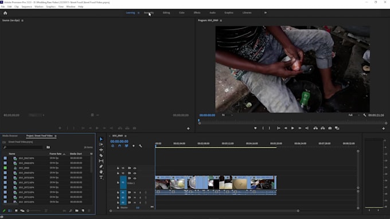Solo audio track A2
This screenshot has width=390, height=219.
140,197
